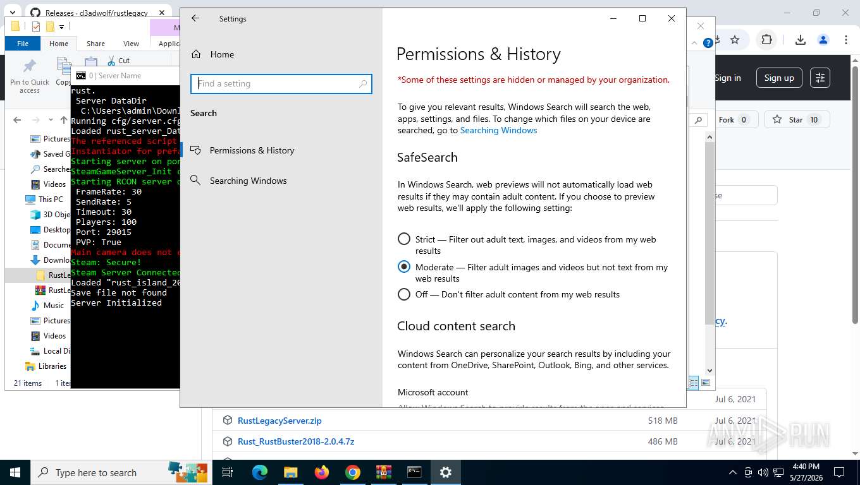Open Explorer help question mark icon
Screen dimensions: 860x485
708,43
